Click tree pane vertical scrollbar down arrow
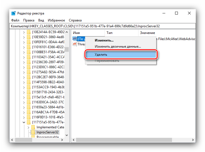Screen dimensions: 205x152 (67, 135)
